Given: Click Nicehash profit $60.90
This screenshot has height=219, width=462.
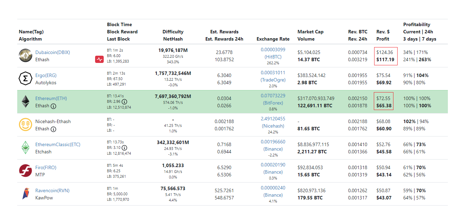Looking at the screenshot, I should [x=384, y=129].
